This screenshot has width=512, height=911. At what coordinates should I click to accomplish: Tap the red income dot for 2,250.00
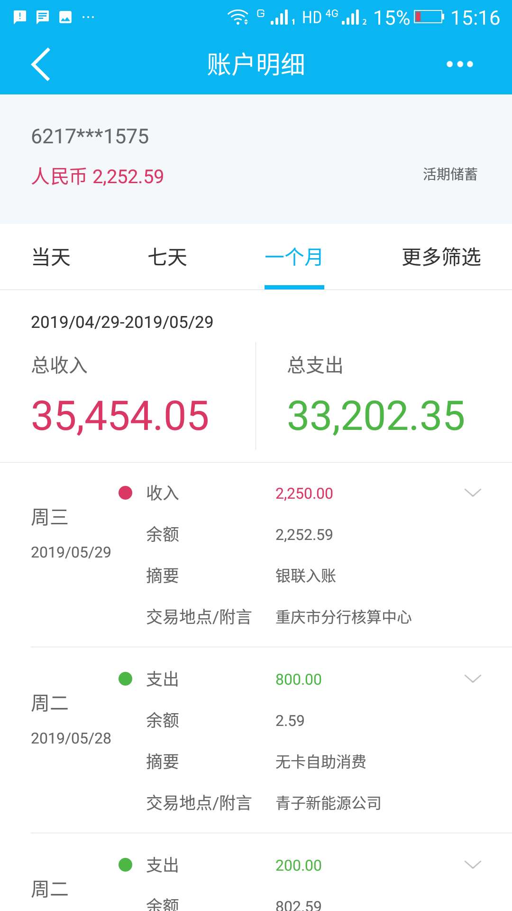(125, 493)
